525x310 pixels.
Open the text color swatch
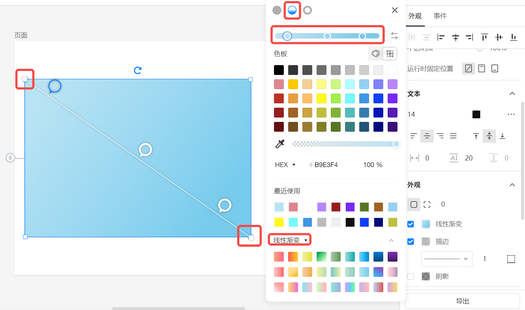coord(476,114)
